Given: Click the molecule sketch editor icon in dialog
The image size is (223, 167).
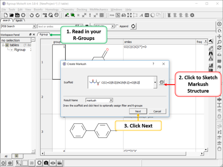Looking at the screenshot, I should (162, 82).
